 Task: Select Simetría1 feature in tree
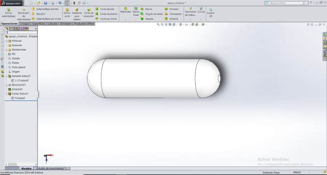(x=15, y=89)
